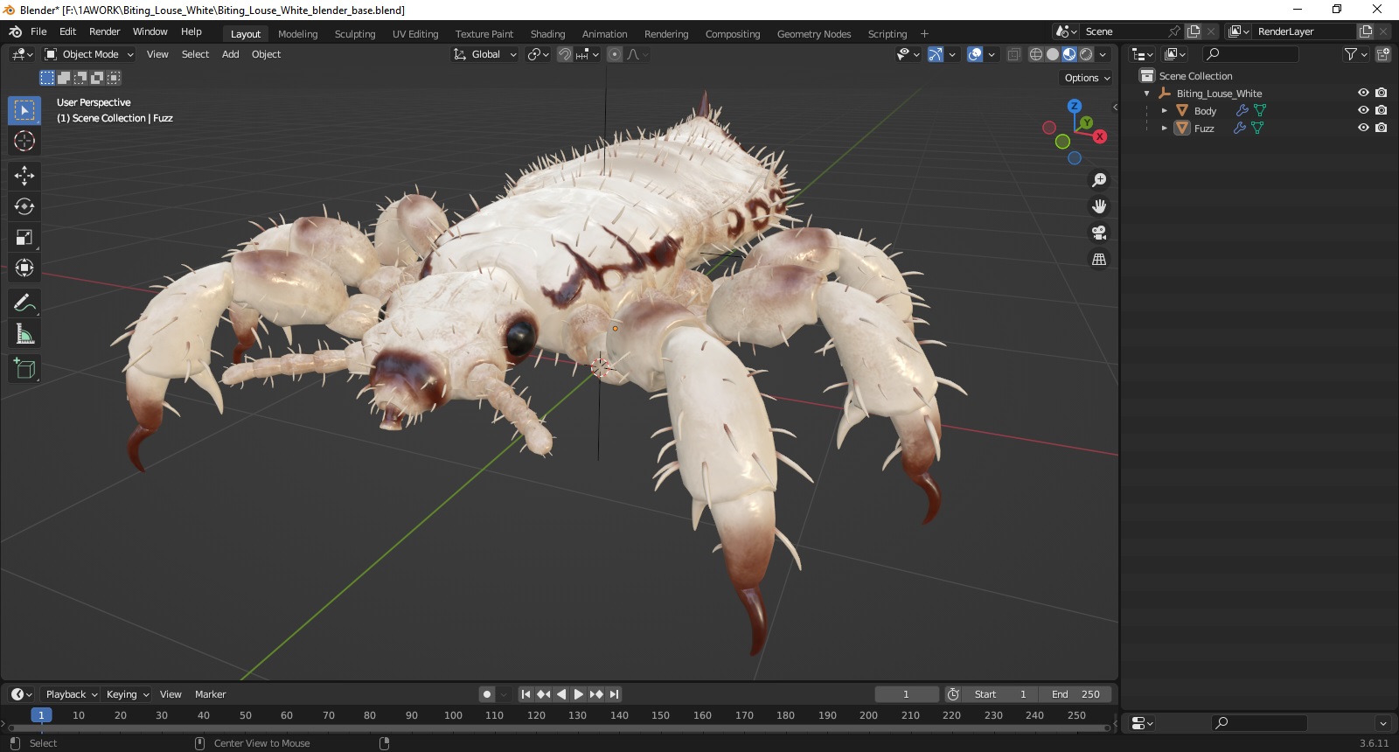Open the Object Mode dropdown

click(x=89, y=54)
